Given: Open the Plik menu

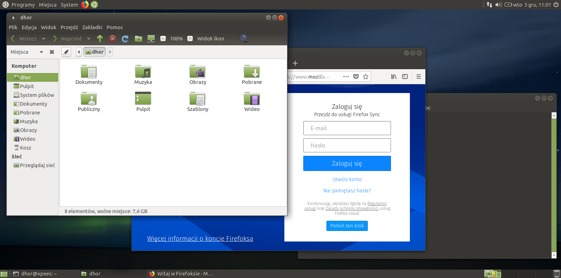Looking at the screenshot, I should pyautogui.click(x=13, y=27).
